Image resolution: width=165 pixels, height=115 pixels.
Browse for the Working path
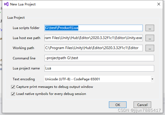150,48
